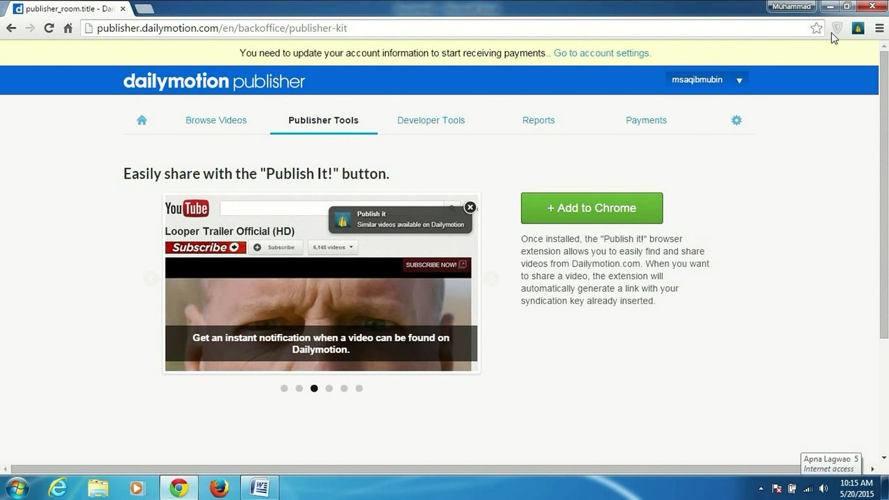Image resolution: width=889 pixels, height=500 pixels.
Task: Select the second carousel dot
Action: pos(299,388)
